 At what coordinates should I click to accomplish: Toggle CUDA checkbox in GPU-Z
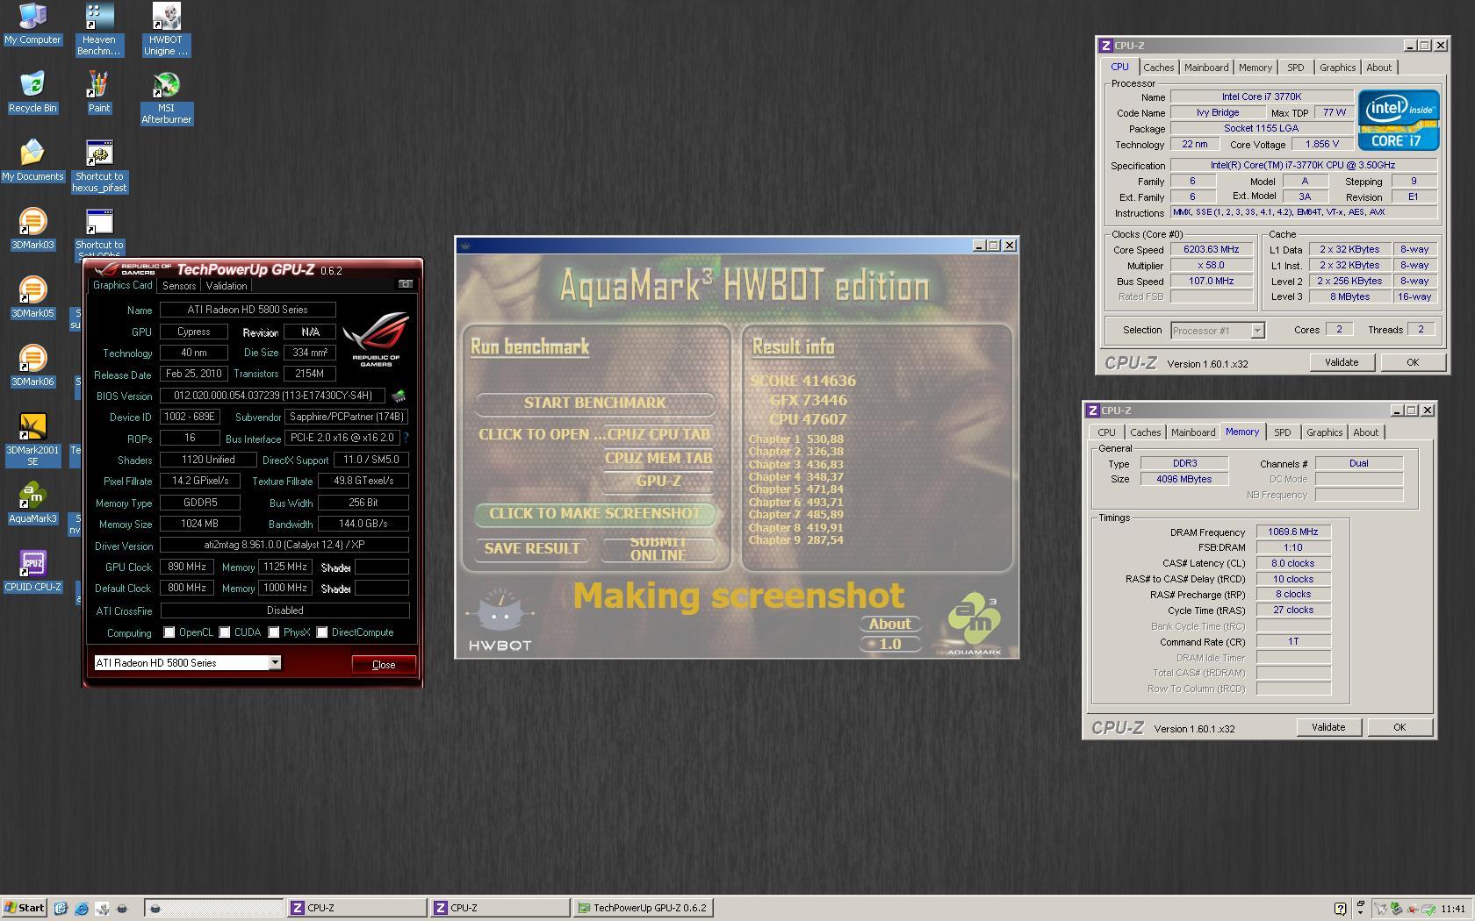(x=225, y=632)
